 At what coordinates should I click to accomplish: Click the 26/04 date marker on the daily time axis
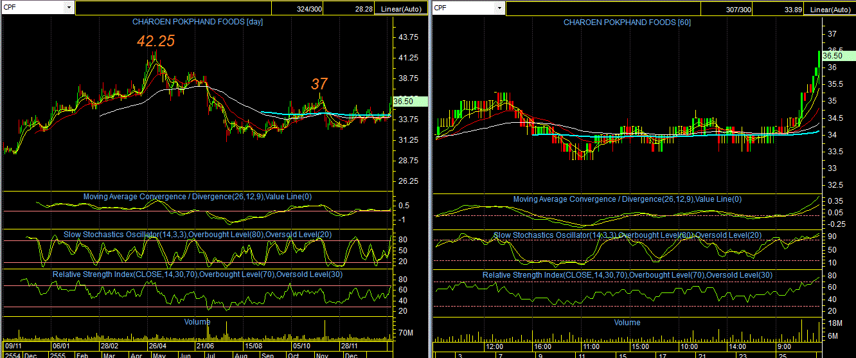[158, 345]
